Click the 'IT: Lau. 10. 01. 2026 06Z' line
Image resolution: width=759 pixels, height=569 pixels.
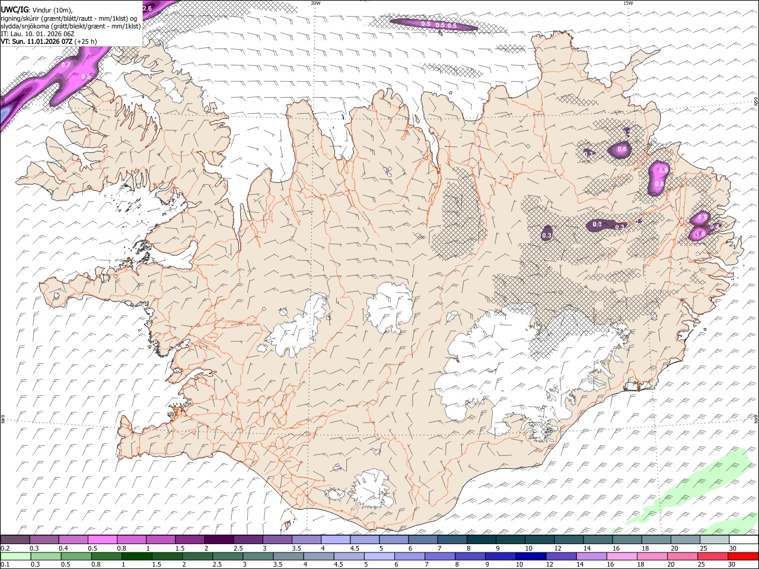click(x=38, y=34)
